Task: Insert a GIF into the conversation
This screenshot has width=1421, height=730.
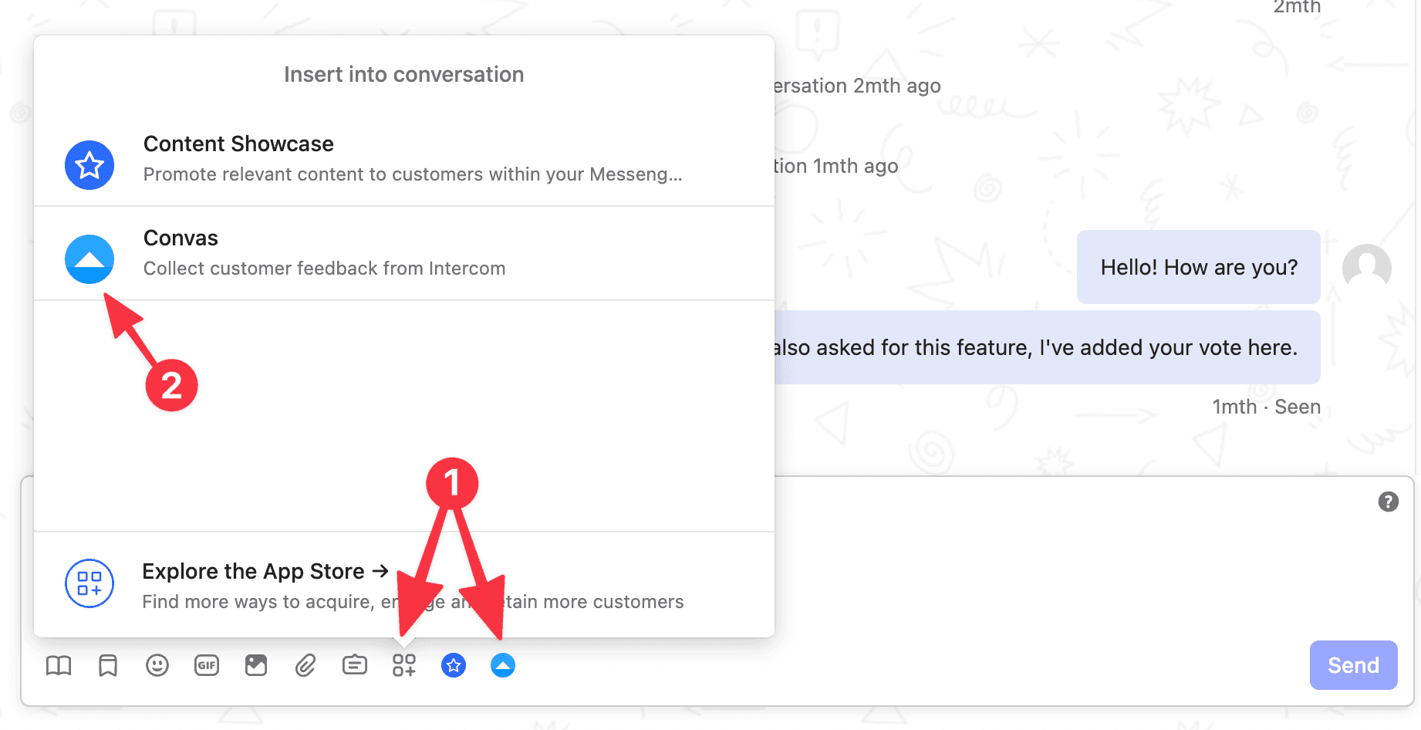Action: 207,664
